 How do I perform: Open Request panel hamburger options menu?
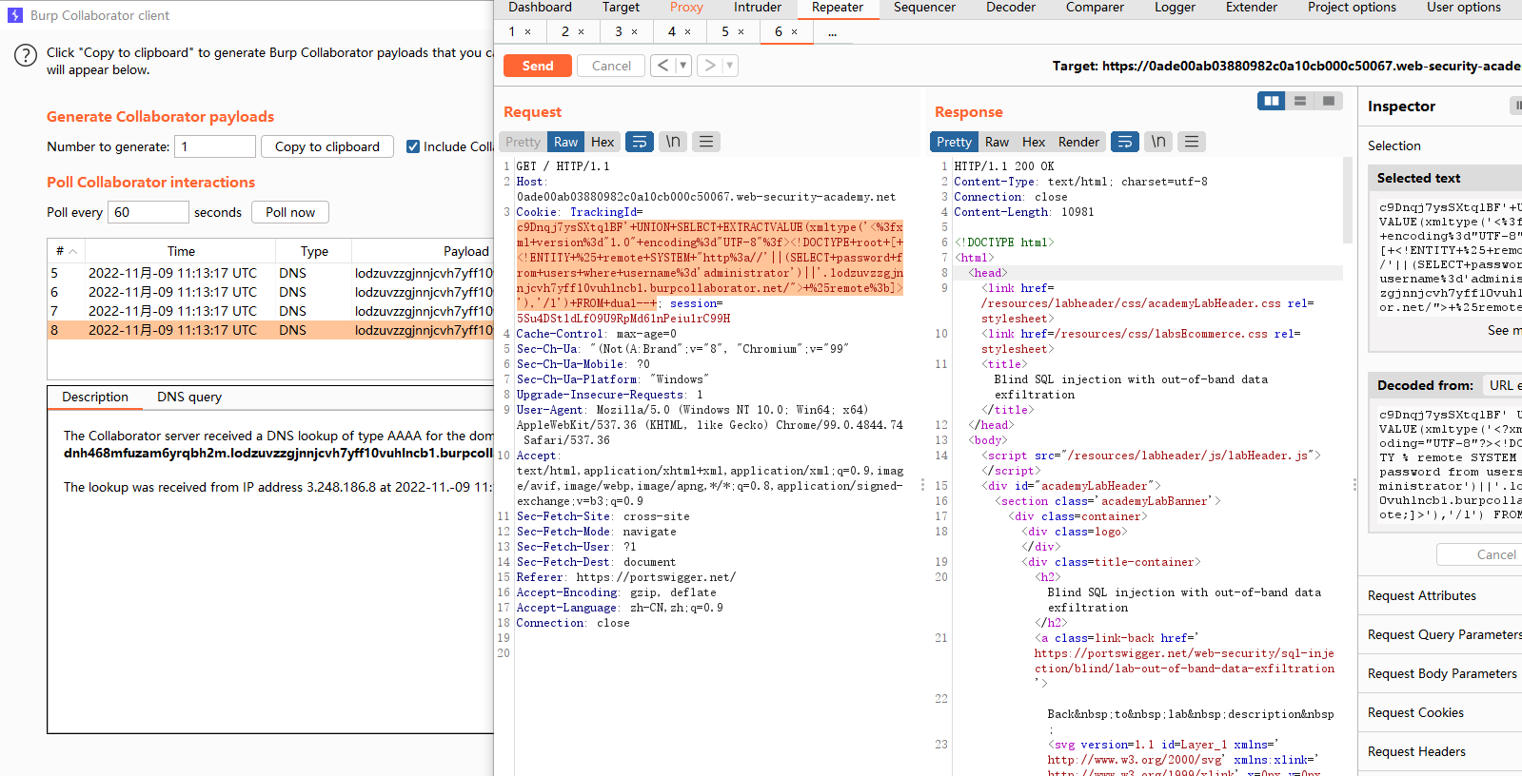coord(706,142)
